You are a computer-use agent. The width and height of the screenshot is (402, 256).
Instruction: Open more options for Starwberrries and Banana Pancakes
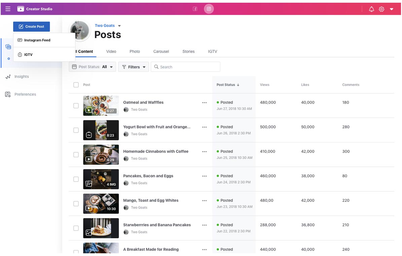(204, 225)
